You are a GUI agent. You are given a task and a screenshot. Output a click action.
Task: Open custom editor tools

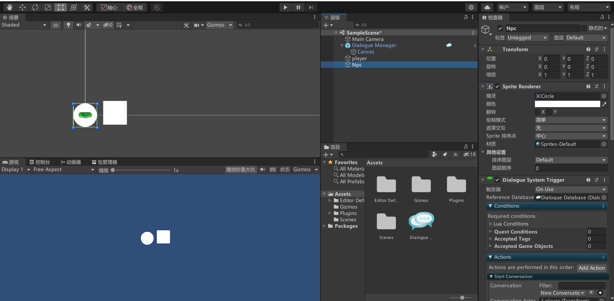coord(86,7)
